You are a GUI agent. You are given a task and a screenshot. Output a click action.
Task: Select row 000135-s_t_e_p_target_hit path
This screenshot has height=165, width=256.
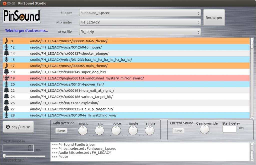126,109
